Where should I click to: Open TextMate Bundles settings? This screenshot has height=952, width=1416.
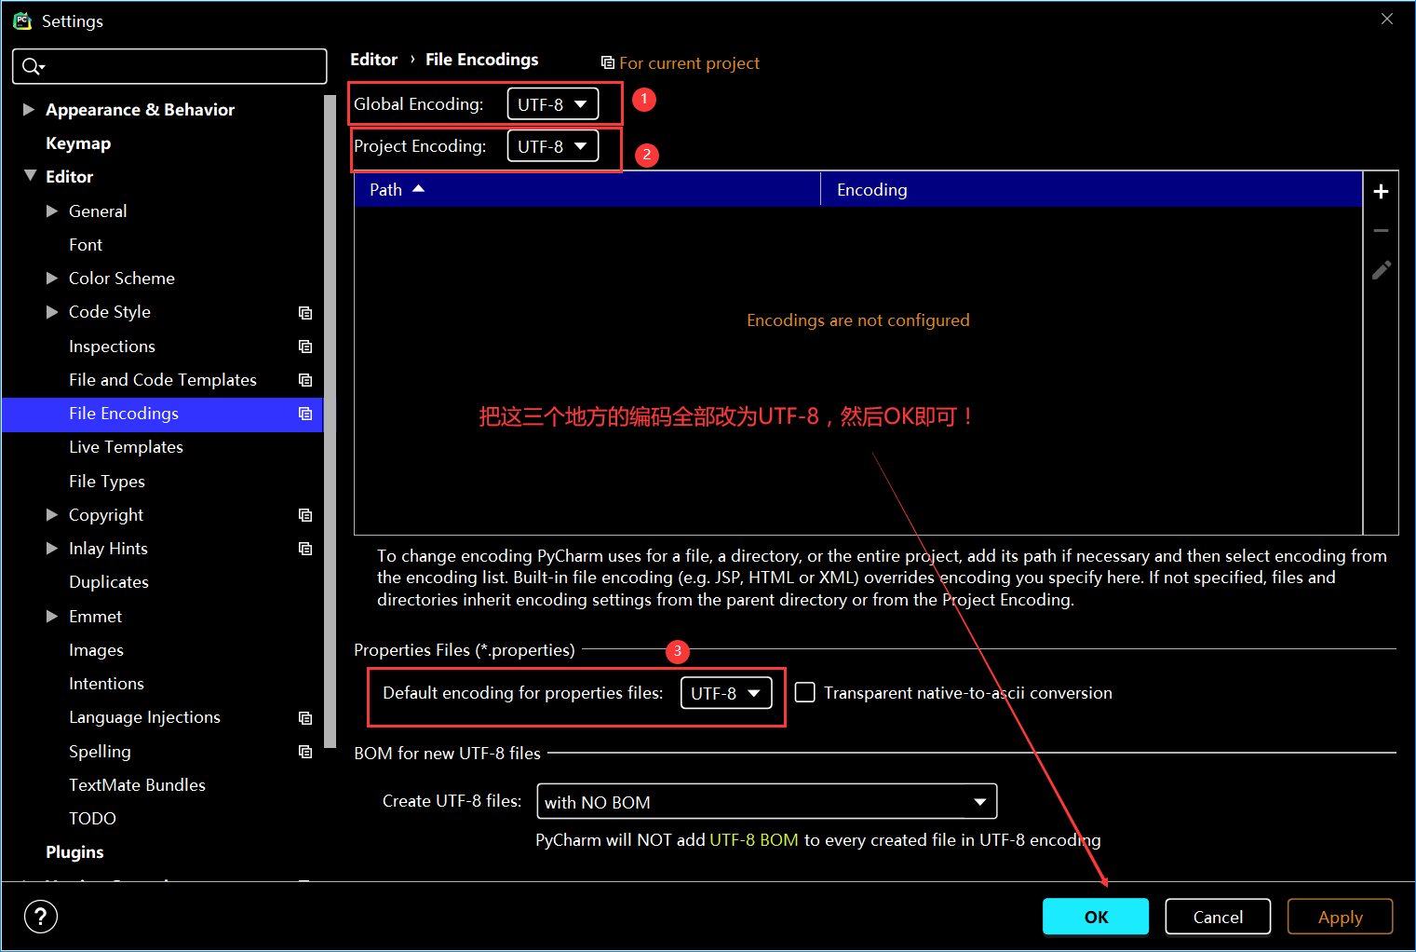coord(137,785)
